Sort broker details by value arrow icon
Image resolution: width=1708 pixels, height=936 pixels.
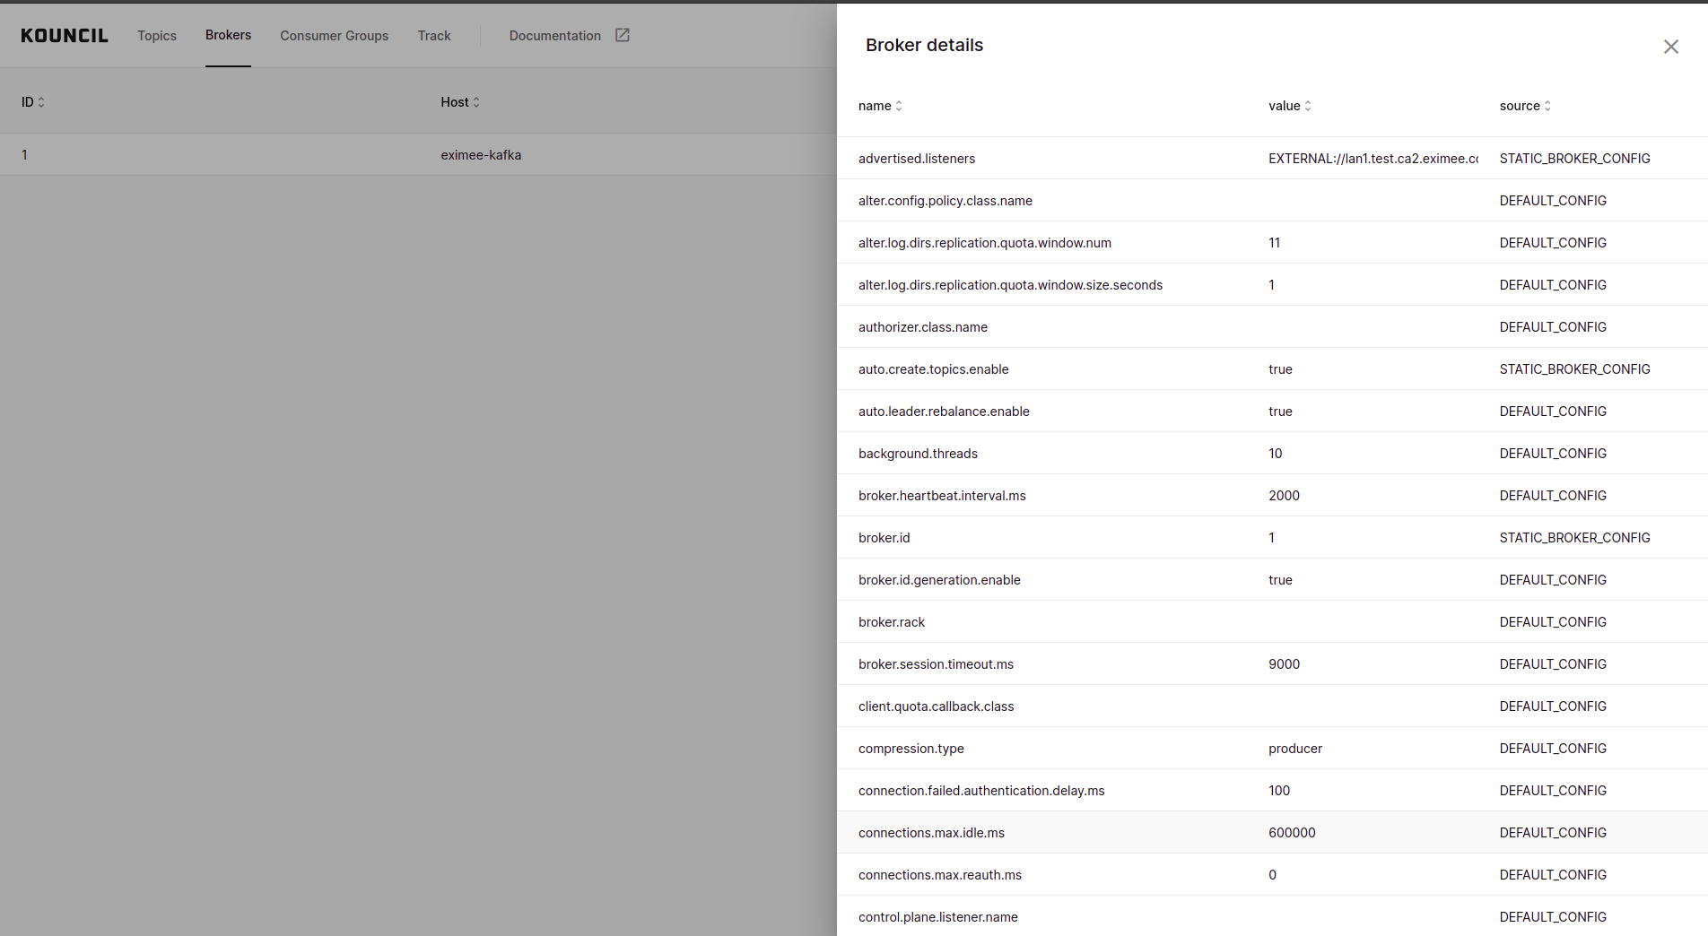tap(1308, 106)
